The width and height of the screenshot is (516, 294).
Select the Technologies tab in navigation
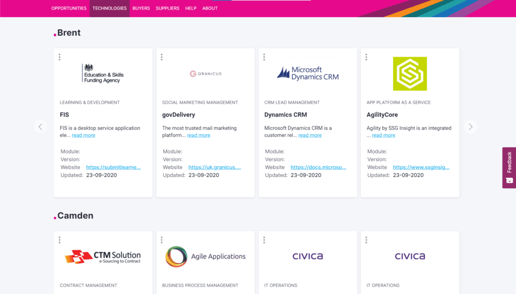click(x=109, y=8)
